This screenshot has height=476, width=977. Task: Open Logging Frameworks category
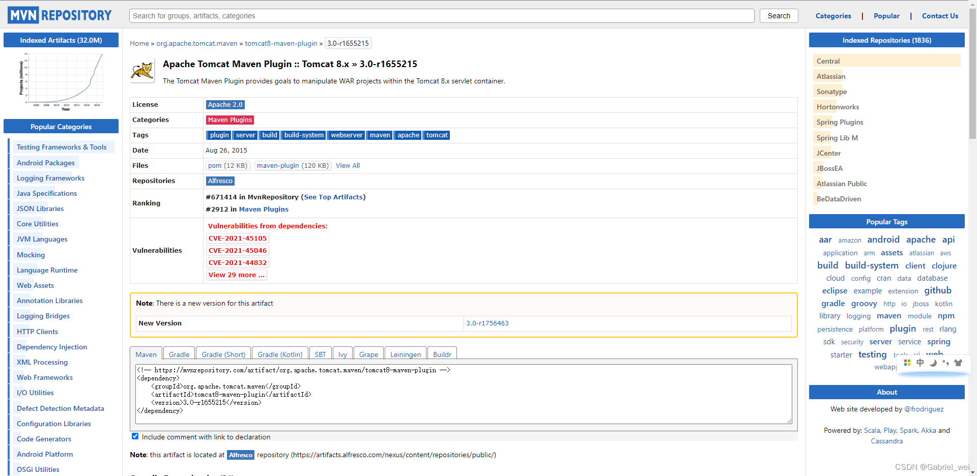pos(50,178)
